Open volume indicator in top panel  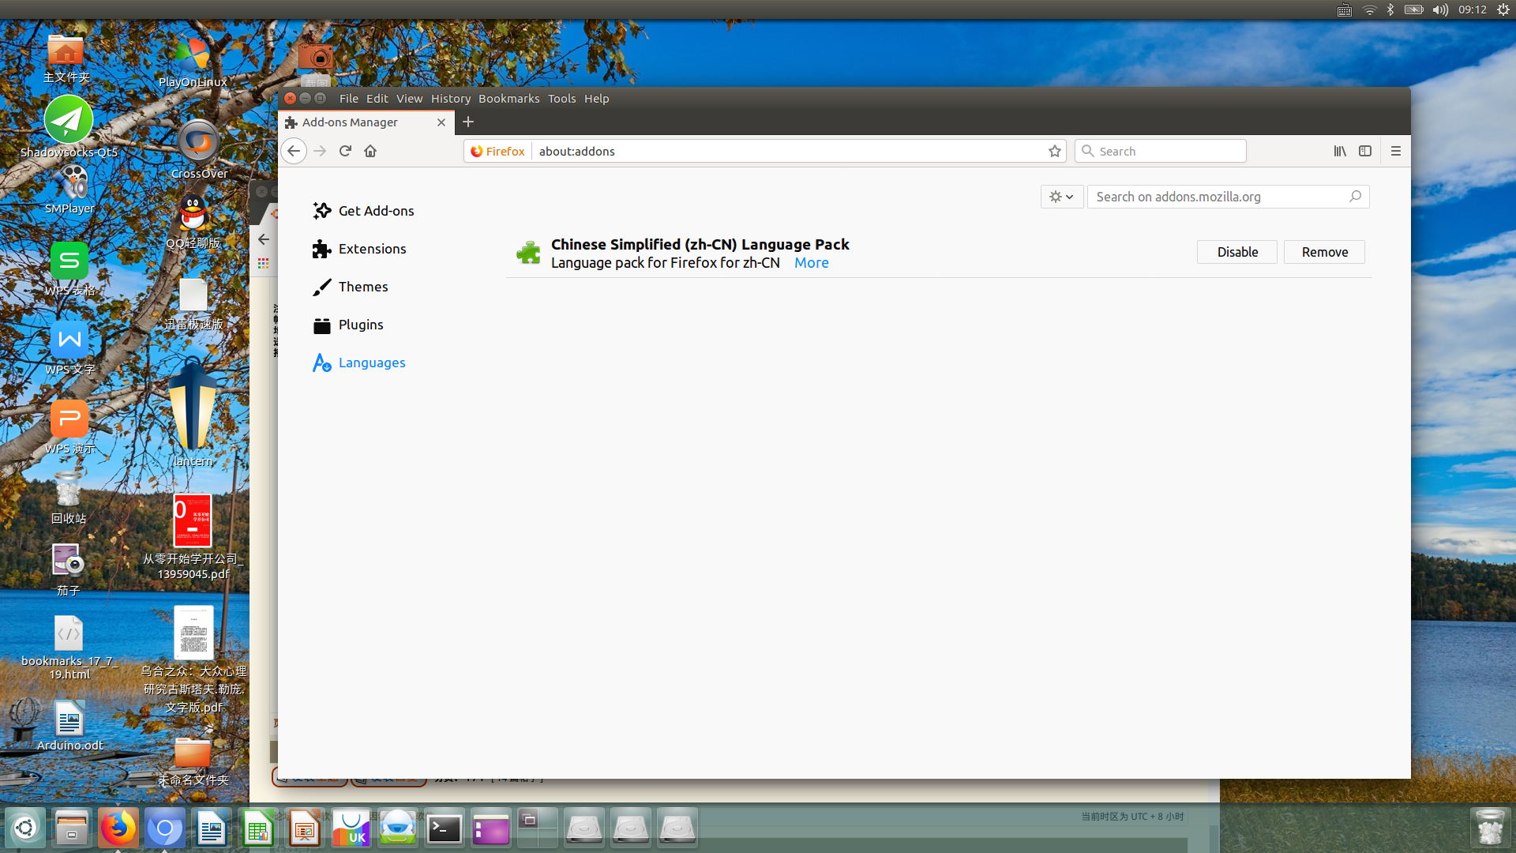tap(1441, 9)
